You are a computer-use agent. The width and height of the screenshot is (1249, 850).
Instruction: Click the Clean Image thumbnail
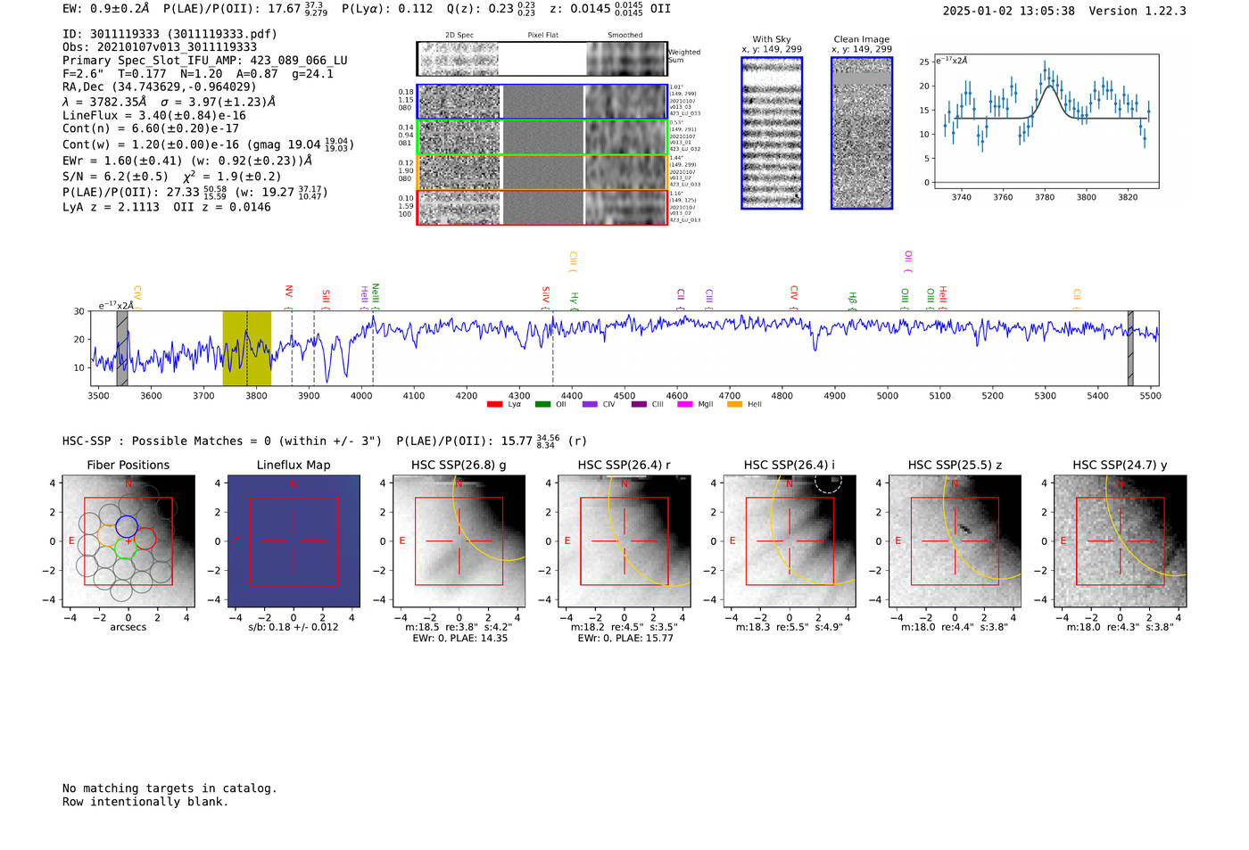click(862, 133)
